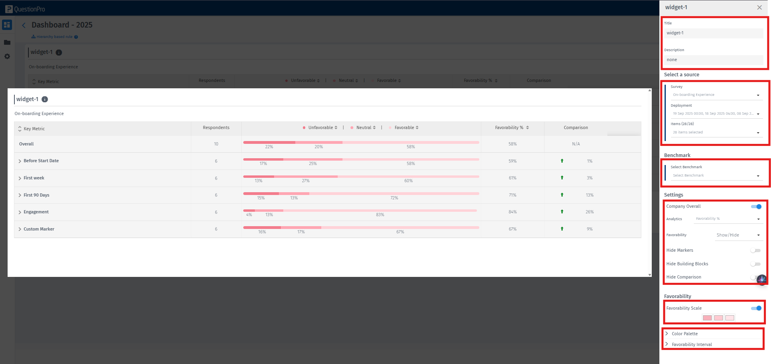Open the Survey dropdown
Screen dimensions: 771x364
click(x=715, y=95)
